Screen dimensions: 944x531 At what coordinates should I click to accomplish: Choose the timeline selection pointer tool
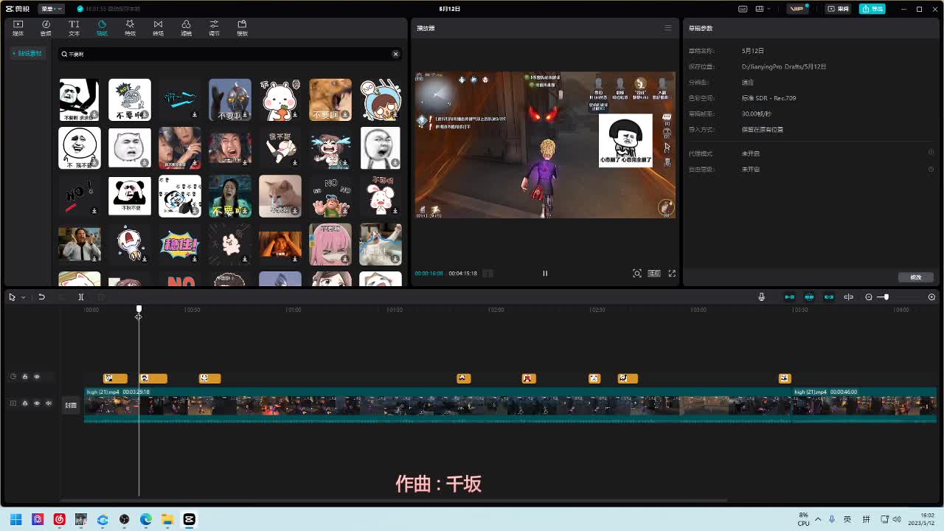point(12,297)
